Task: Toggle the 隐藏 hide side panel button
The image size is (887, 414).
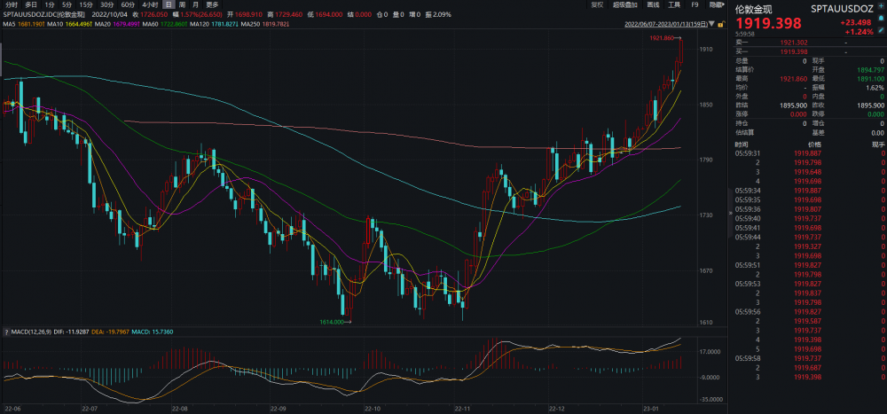Action: click(715, 4)
